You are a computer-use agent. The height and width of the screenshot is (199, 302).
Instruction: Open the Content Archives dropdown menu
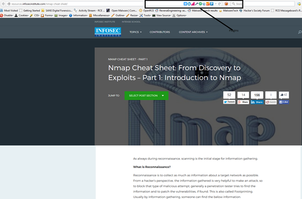click(x=193, y=32)
